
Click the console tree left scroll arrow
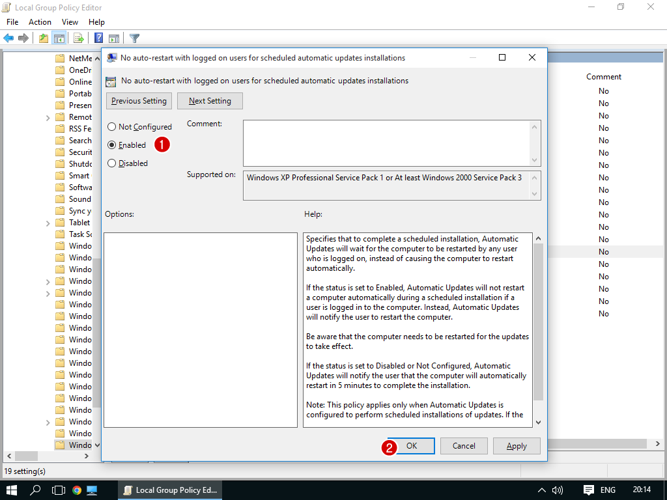click(8, 456)
